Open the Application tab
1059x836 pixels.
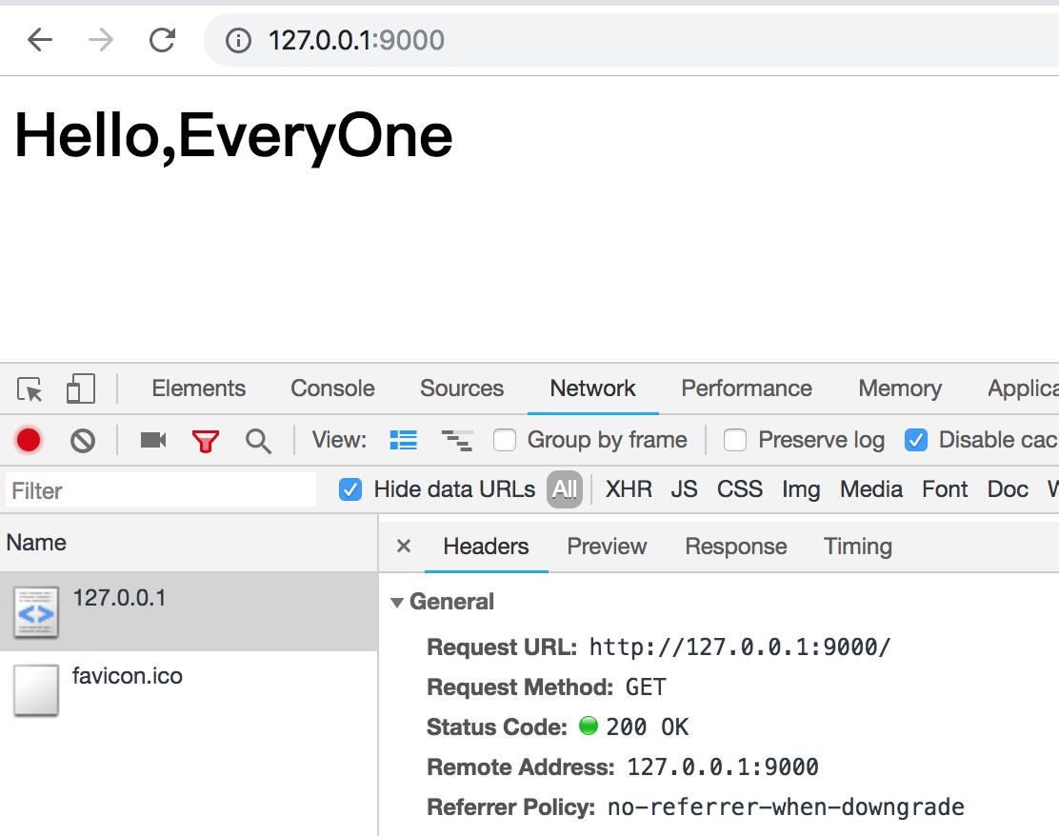coord(1023,389)
